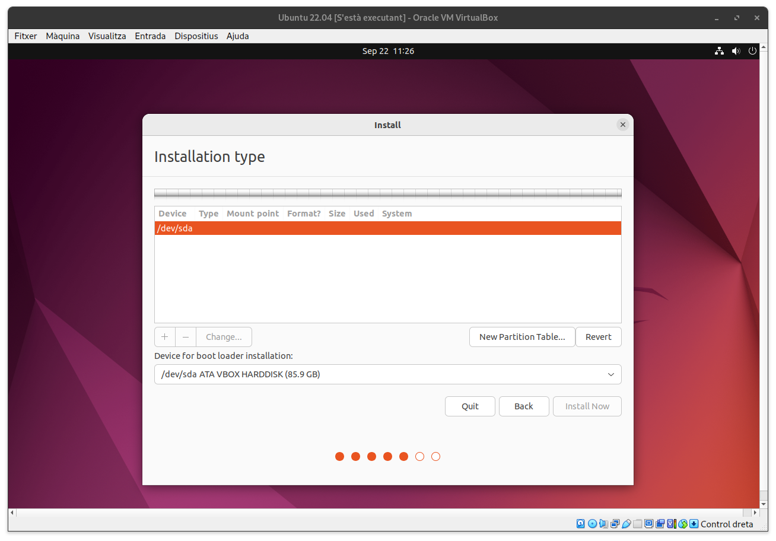Image resolution: width=776 pixels, height=541 pixels.
Task: Click the Revert button
Action: pyautogui.click(x=598, y=337)
